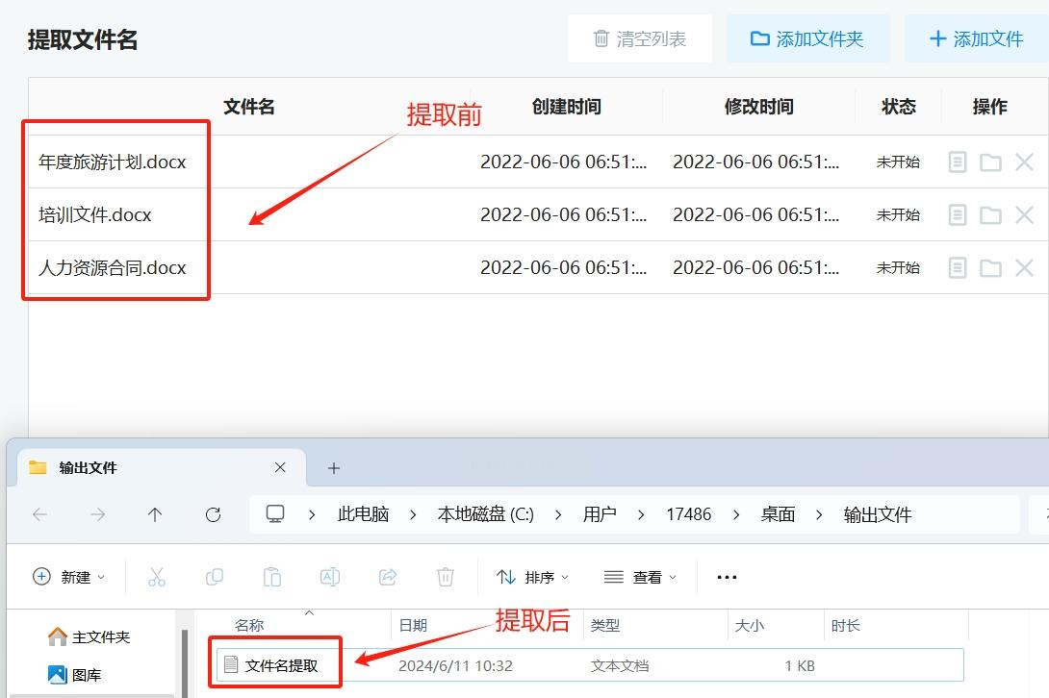Open the three-dot more options menu
Screen dimensions: 1049x698
point(727,577)
